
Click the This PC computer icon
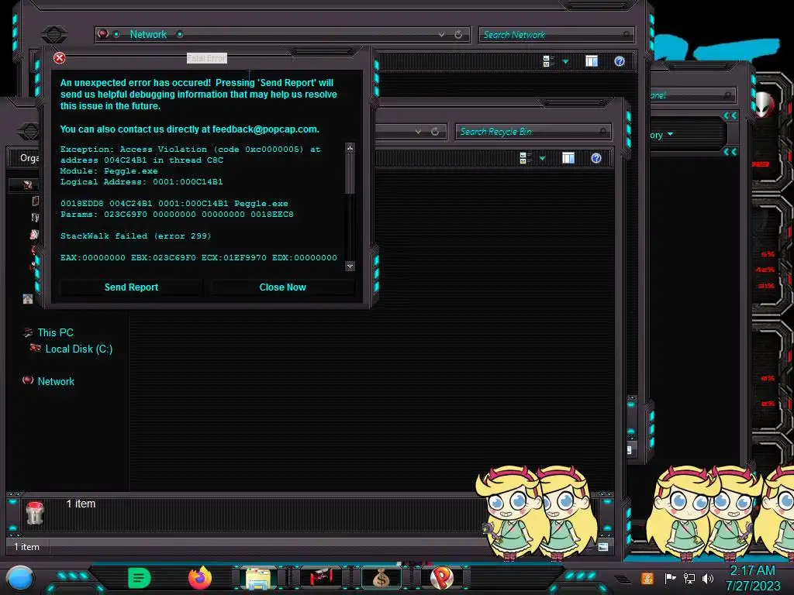coord(28,332)
